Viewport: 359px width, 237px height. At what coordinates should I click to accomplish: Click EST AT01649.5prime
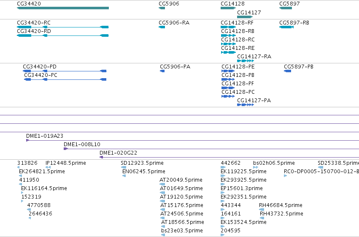click(x=162, y=193)
